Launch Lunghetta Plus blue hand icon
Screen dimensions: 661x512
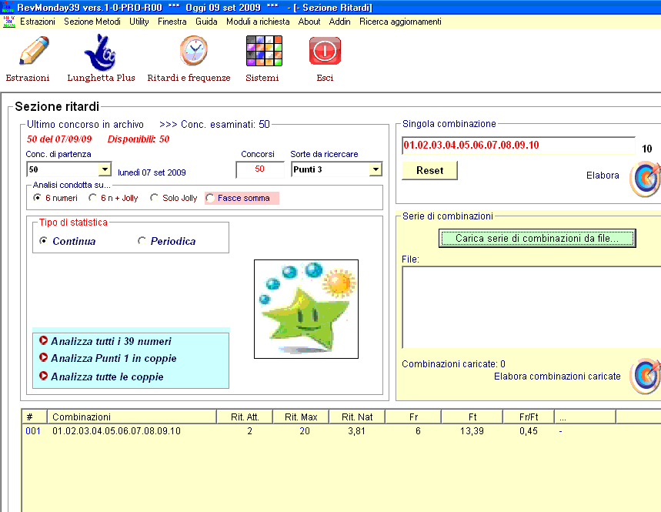pyautogui.click(x=100, y=52)
